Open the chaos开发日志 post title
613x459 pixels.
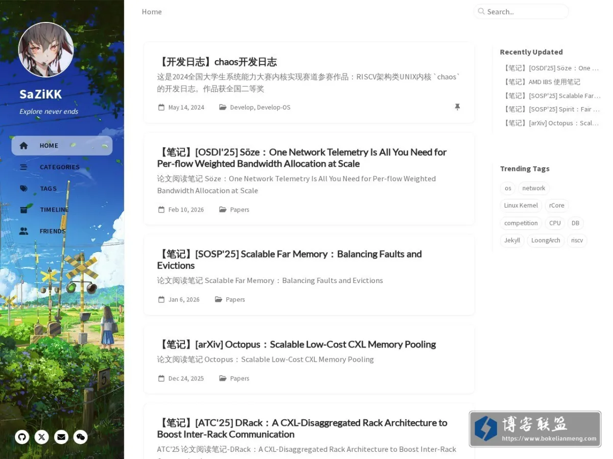coord(217,62)
